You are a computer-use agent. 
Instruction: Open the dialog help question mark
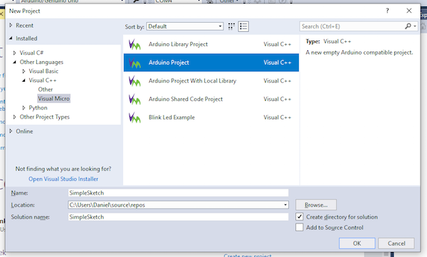coord(387,11)
